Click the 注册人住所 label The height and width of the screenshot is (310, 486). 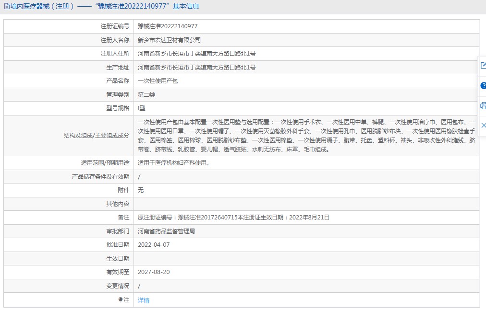115,54
